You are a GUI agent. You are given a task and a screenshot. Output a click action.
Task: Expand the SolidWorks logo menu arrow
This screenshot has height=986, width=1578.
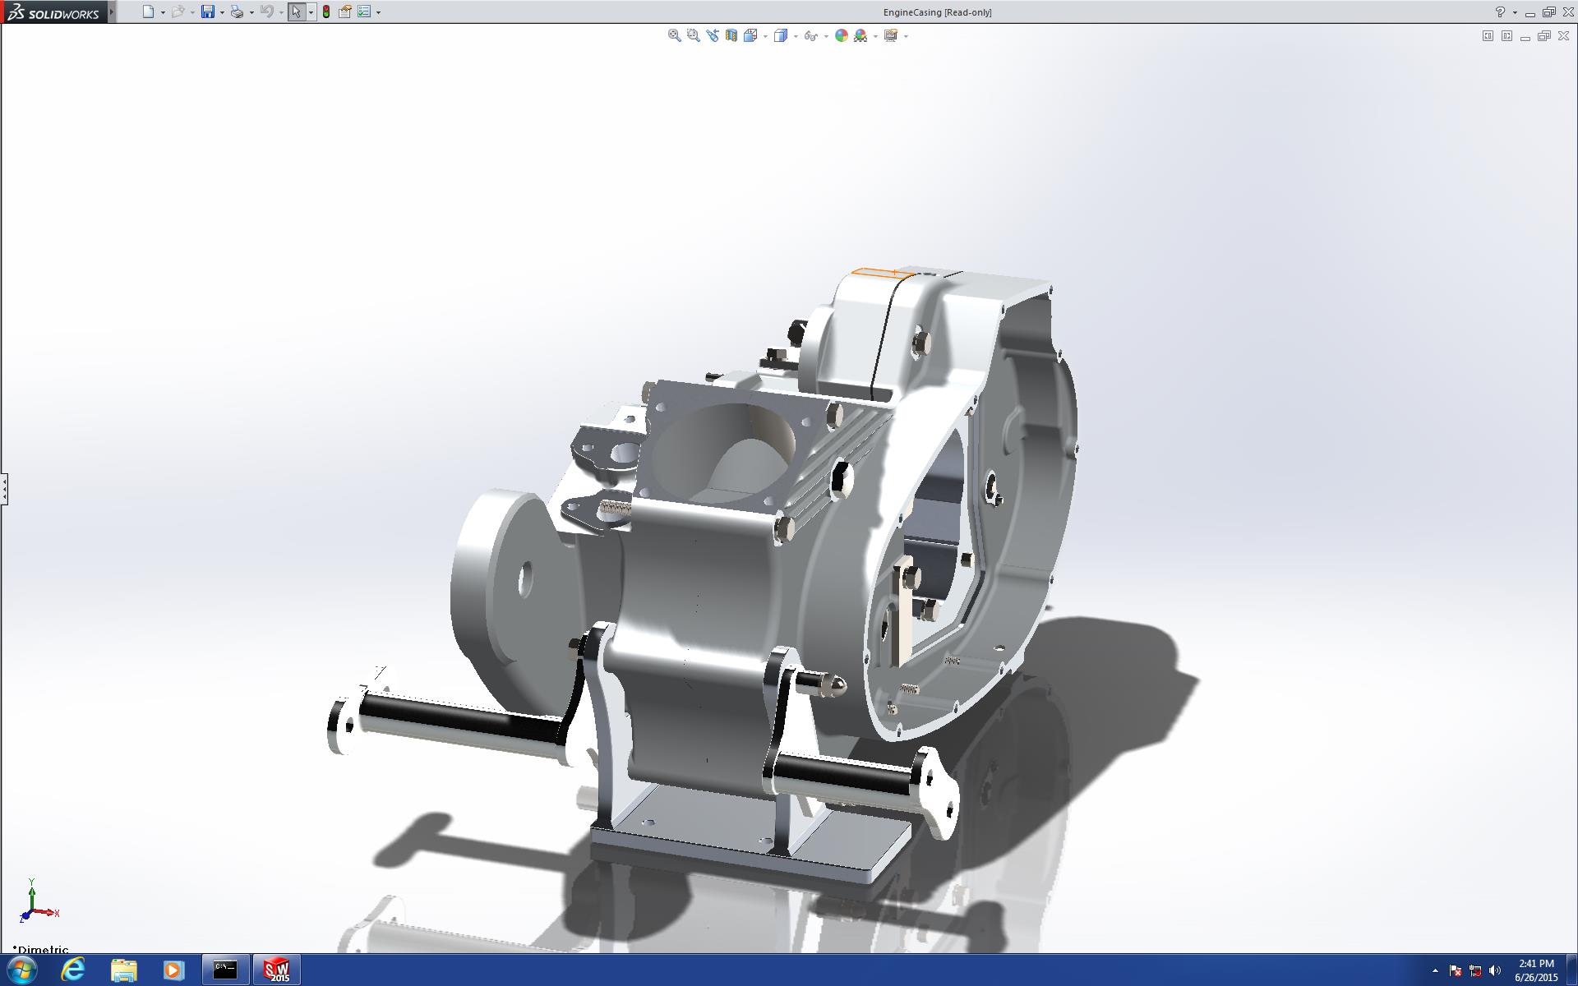point(112,12)
